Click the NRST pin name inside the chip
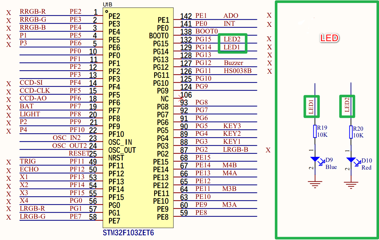This screenshot has width=379, height=240. [x=116, y=157]
